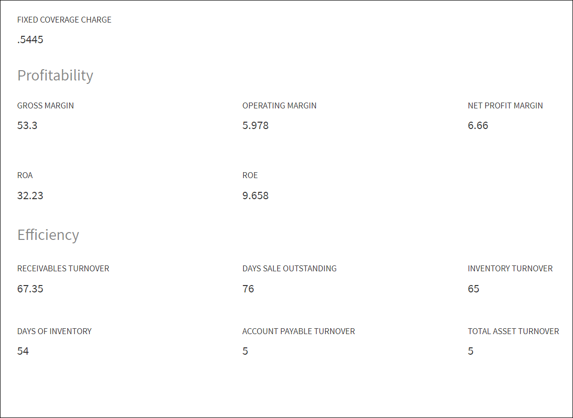Select the Days of Inventory value 54
The width and height of the screenshot is (573, 418).
tap(23, 351)
